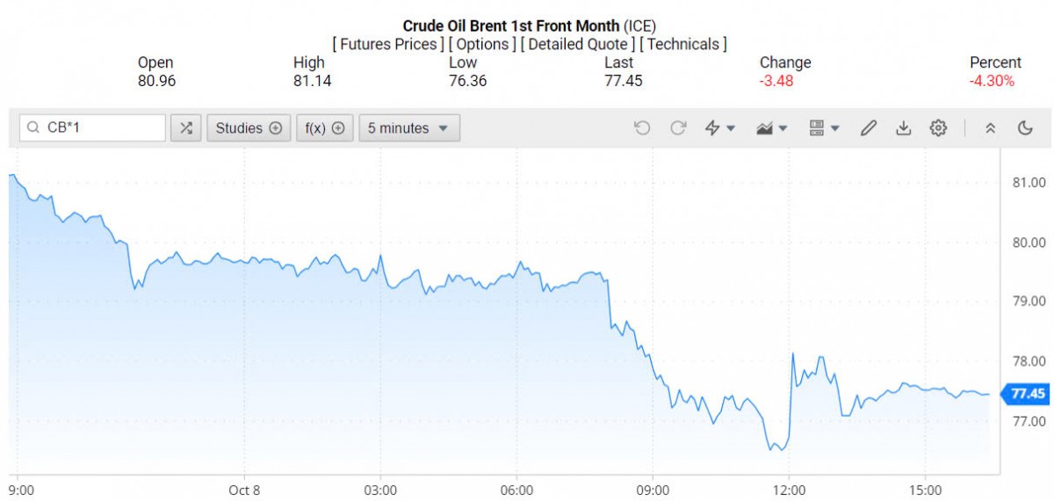This screenshot has height=501, width=1054.
Task: Collapse the toolbar with double chevron
Action: (x=990, y=128)
